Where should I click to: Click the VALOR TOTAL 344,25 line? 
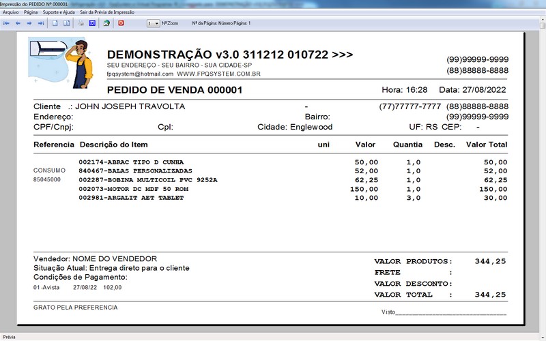[440, 295]
